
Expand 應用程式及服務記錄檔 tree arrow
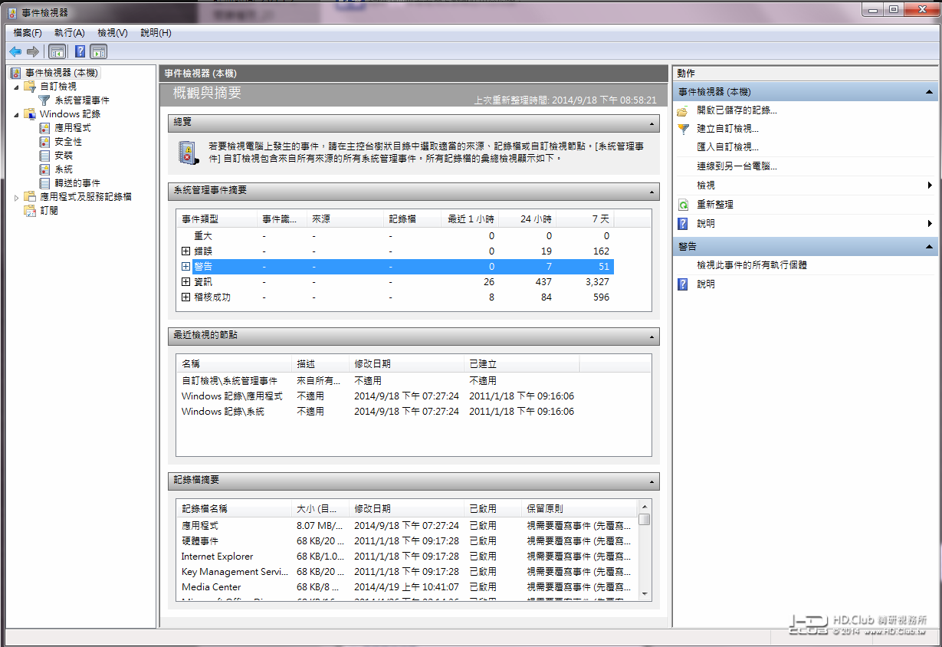[x=16, y=197]
